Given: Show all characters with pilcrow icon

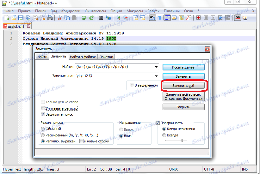Looking at the screenshot, I should point(159,18).
